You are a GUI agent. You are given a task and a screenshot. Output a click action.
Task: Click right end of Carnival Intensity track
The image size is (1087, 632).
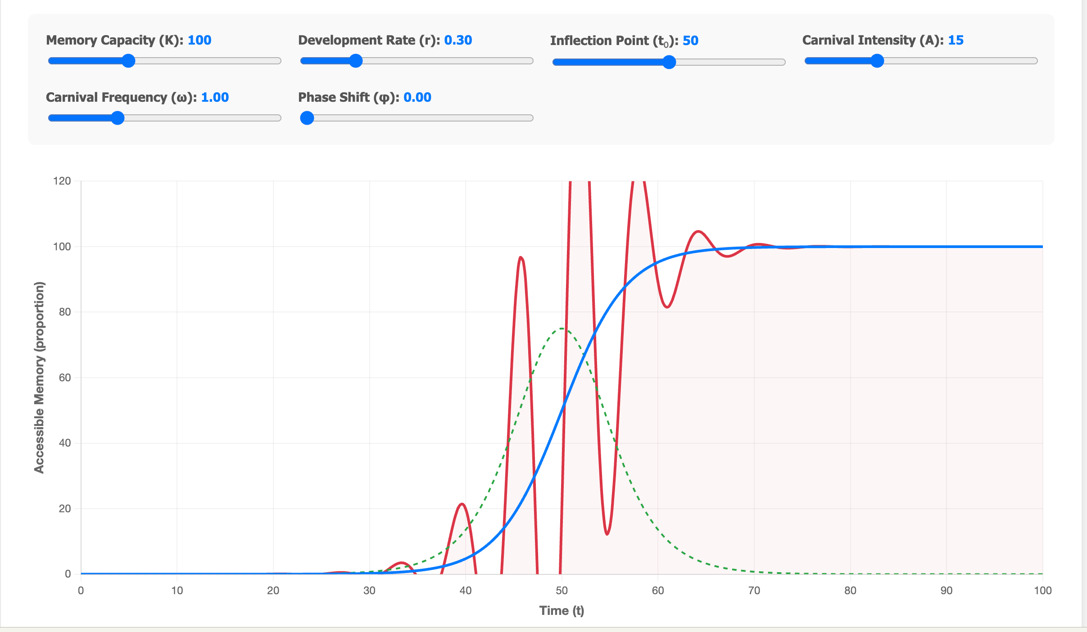click(x=1034, y=61)
